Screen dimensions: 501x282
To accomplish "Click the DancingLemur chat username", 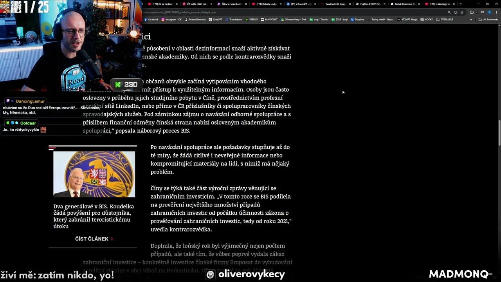I will 31,101.
